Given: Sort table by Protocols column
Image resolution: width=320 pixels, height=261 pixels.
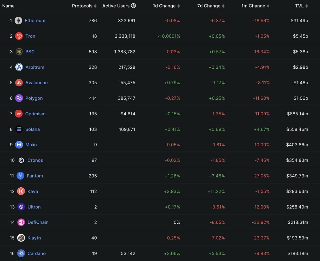Looking at the screenshot, I should (84, 6).
